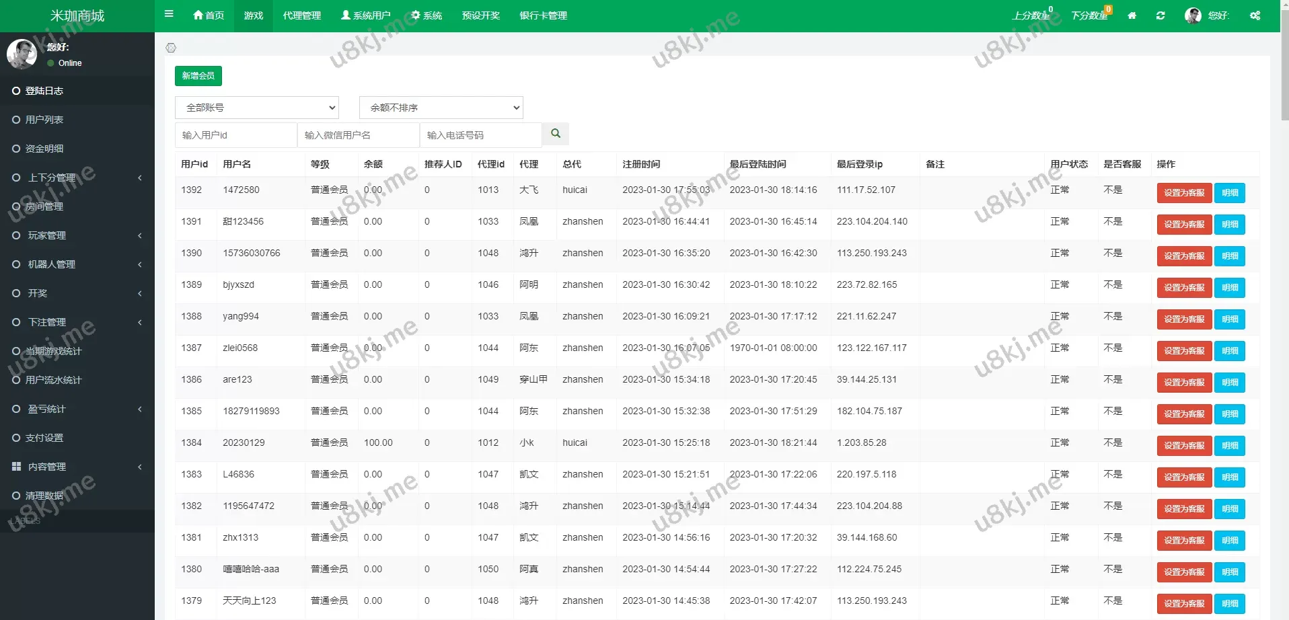Click the home icon in top-right bar

1132,15
